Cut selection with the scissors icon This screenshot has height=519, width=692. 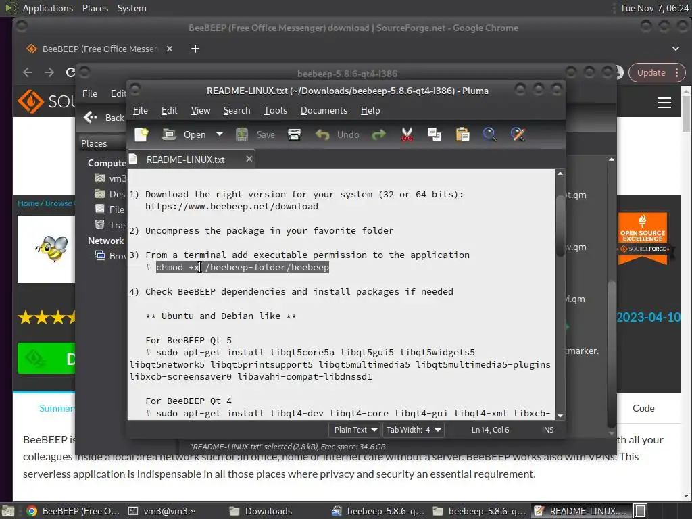point(407,134)
